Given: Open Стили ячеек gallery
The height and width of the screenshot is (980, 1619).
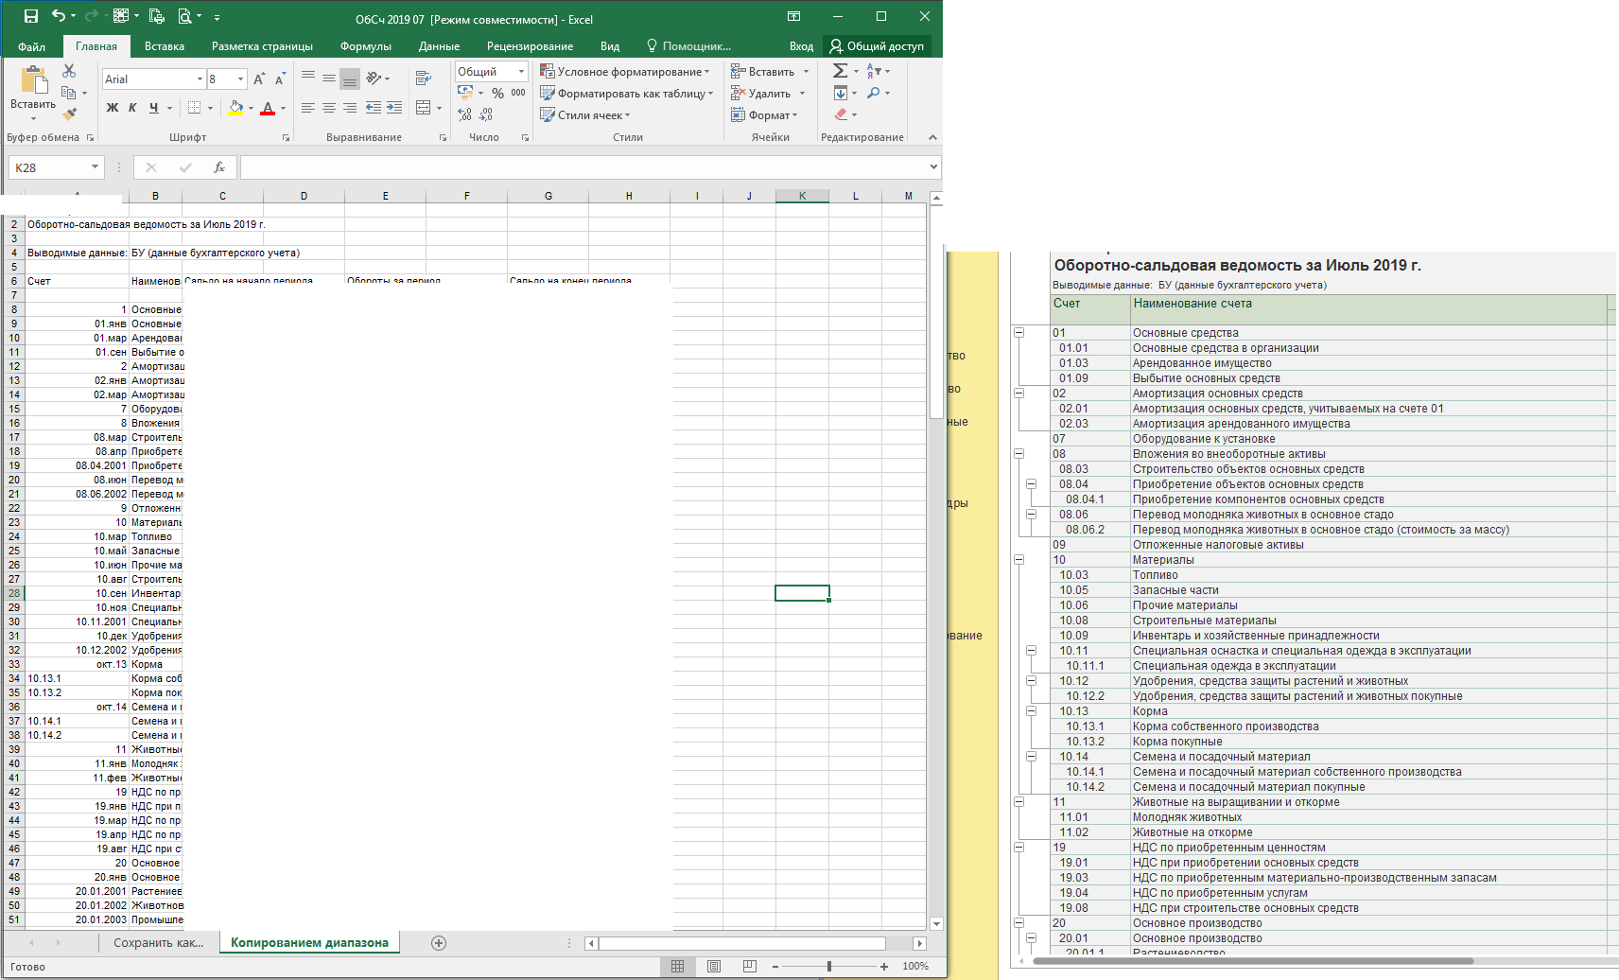Looking at the screenshot, I should pyautogui.click(x=584, y=114).
